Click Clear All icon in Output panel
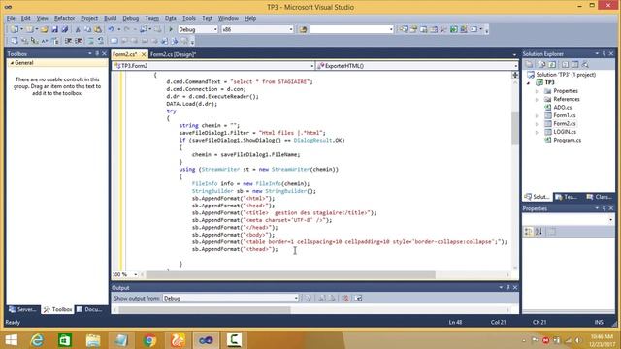 pyautogui.click(x=345, y=299)
